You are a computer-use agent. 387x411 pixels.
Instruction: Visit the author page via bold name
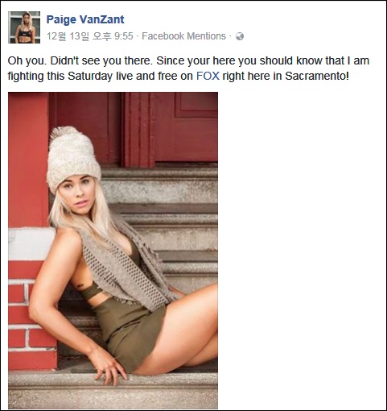pos(85,19)
